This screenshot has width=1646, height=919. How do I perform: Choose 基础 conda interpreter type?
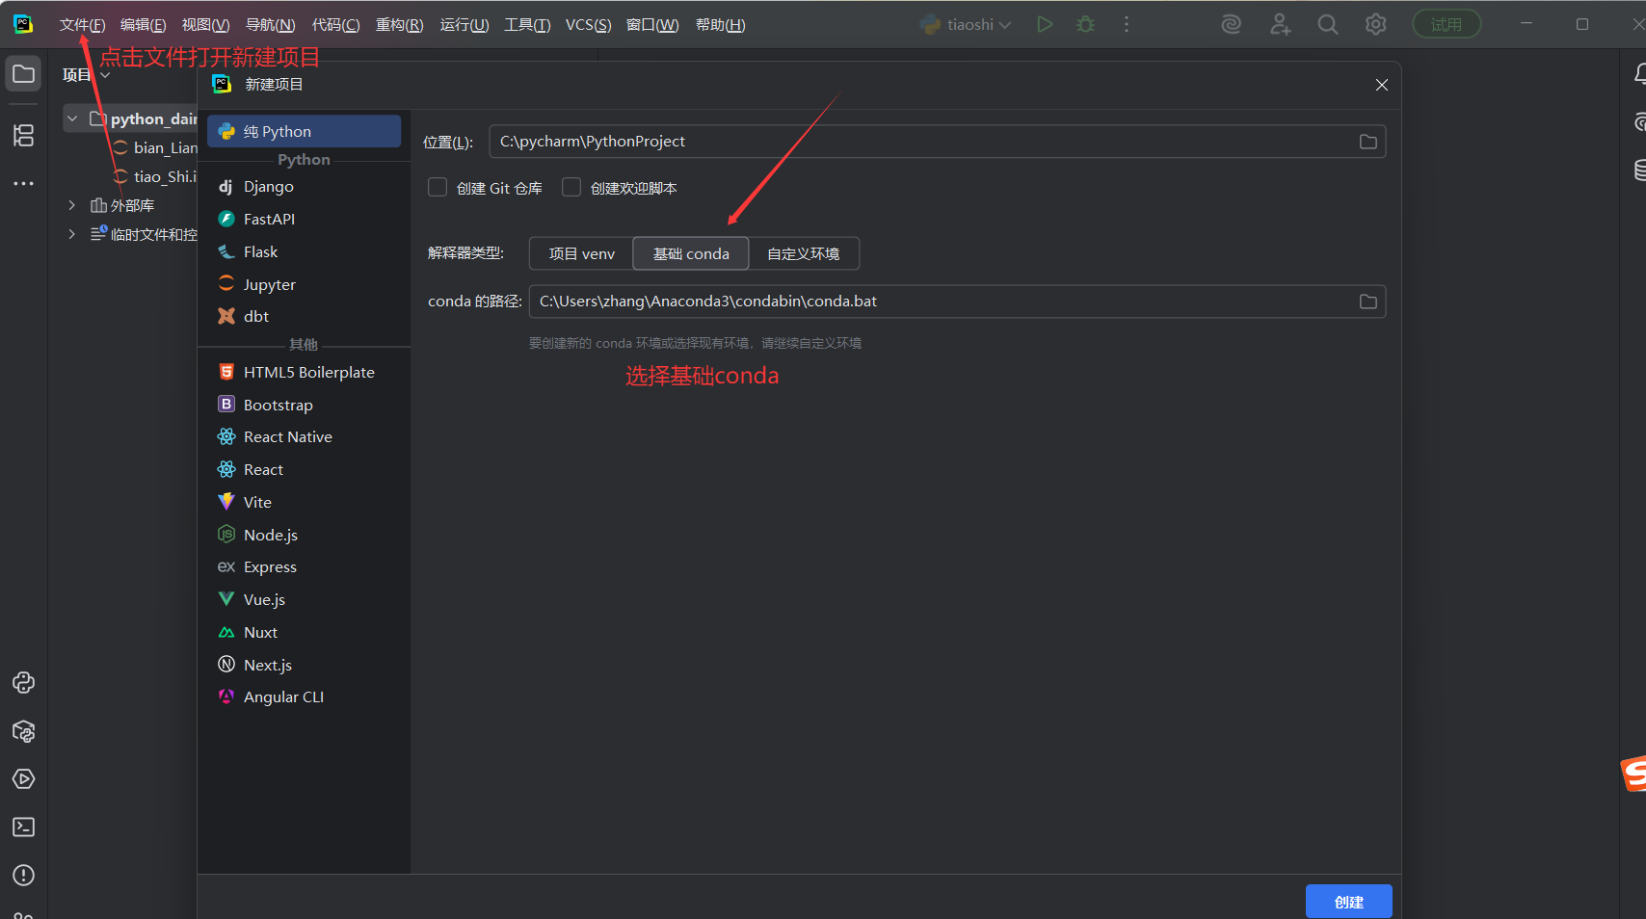coord(691,254)
